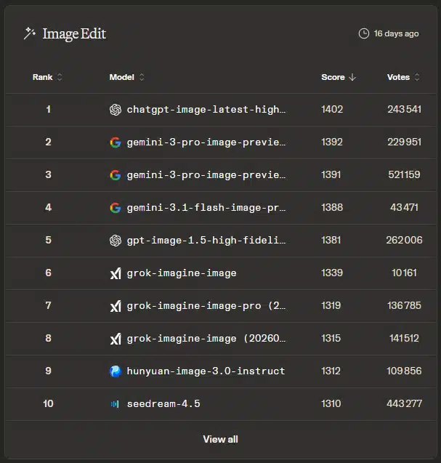Open the hunyuan-image-3.0-instruct model entry
Viewport: 441px width, 463px height.
[206, 371]
